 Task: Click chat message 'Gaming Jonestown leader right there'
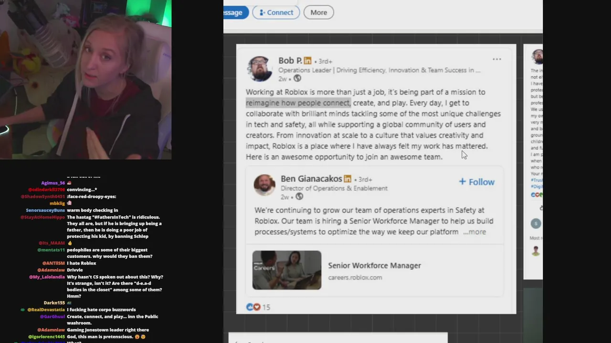108,330
